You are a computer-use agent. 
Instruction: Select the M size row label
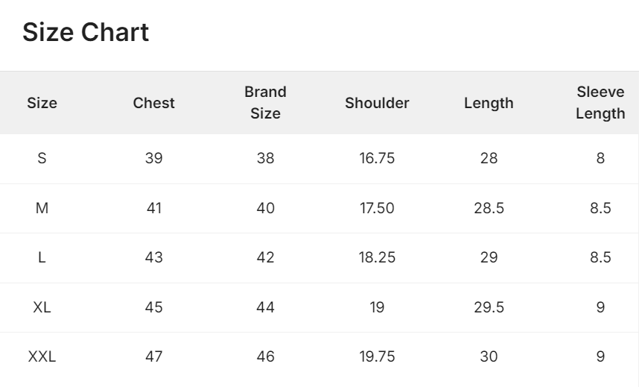coord(42,208)
